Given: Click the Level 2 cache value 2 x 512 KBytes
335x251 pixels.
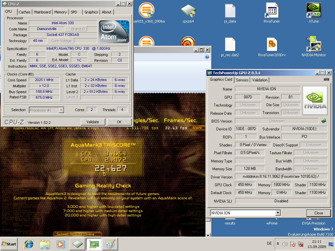Looking at the screenshot, I should tap(96, 92).
